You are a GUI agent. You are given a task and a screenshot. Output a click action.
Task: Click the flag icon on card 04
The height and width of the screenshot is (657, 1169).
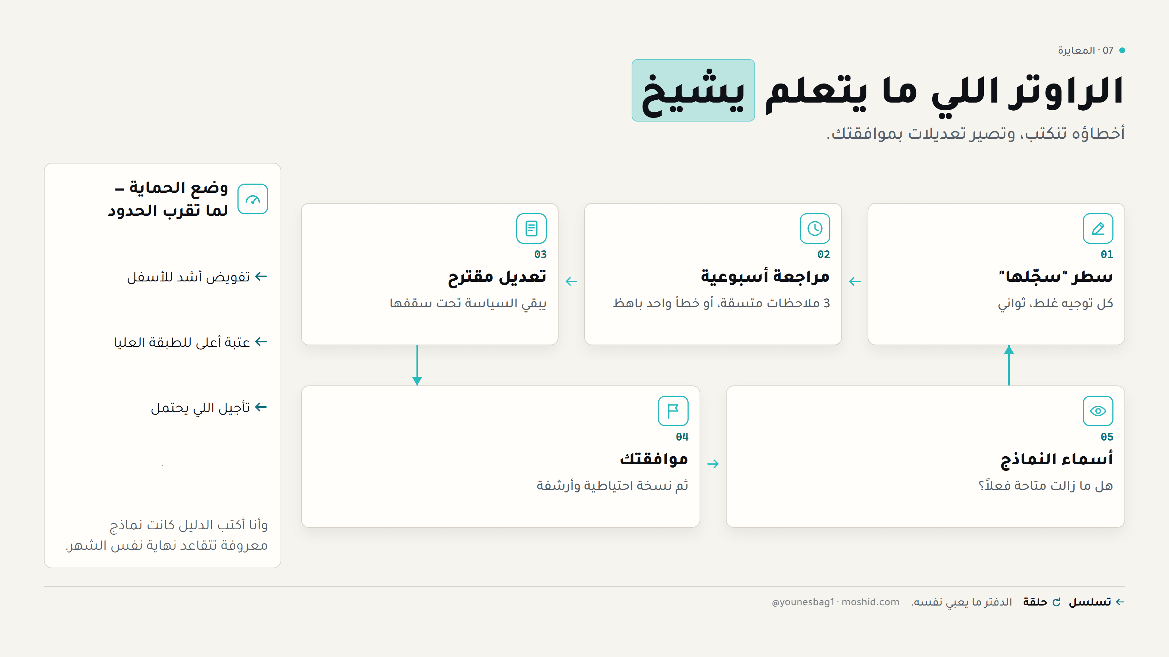(x=673, y=411)
